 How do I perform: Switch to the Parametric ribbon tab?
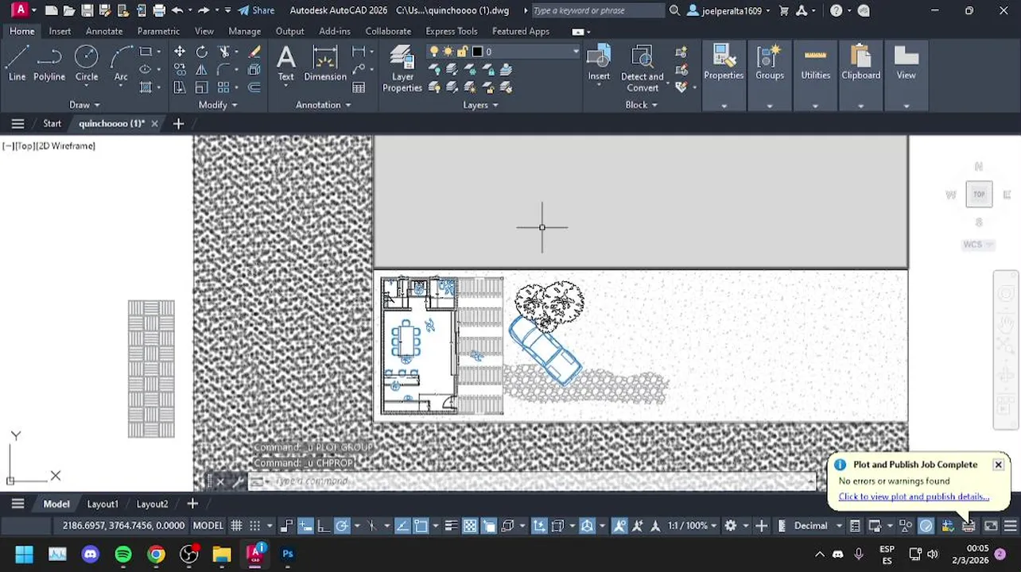[158, 31]
